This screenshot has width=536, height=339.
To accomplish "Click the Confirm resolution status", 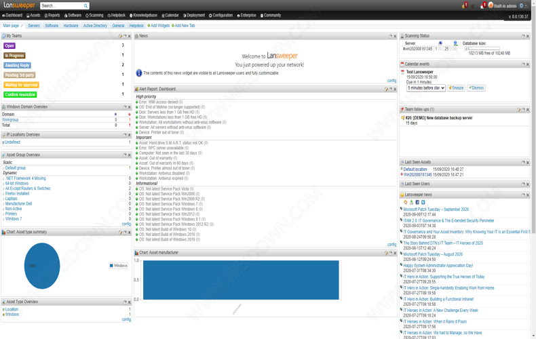I will [x=20, y=95].
